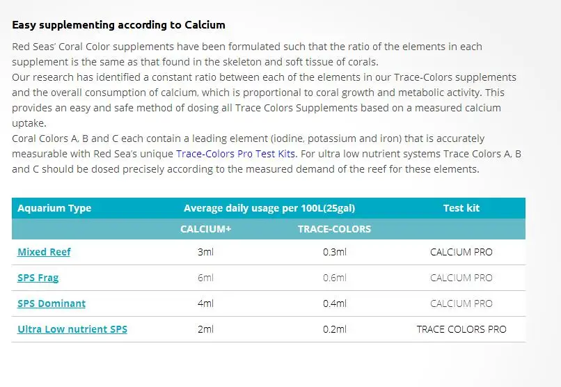Click the 0.6ml trace-colors cell
The width and height of the screenshot is (561, 387).
tap(335, 278)
